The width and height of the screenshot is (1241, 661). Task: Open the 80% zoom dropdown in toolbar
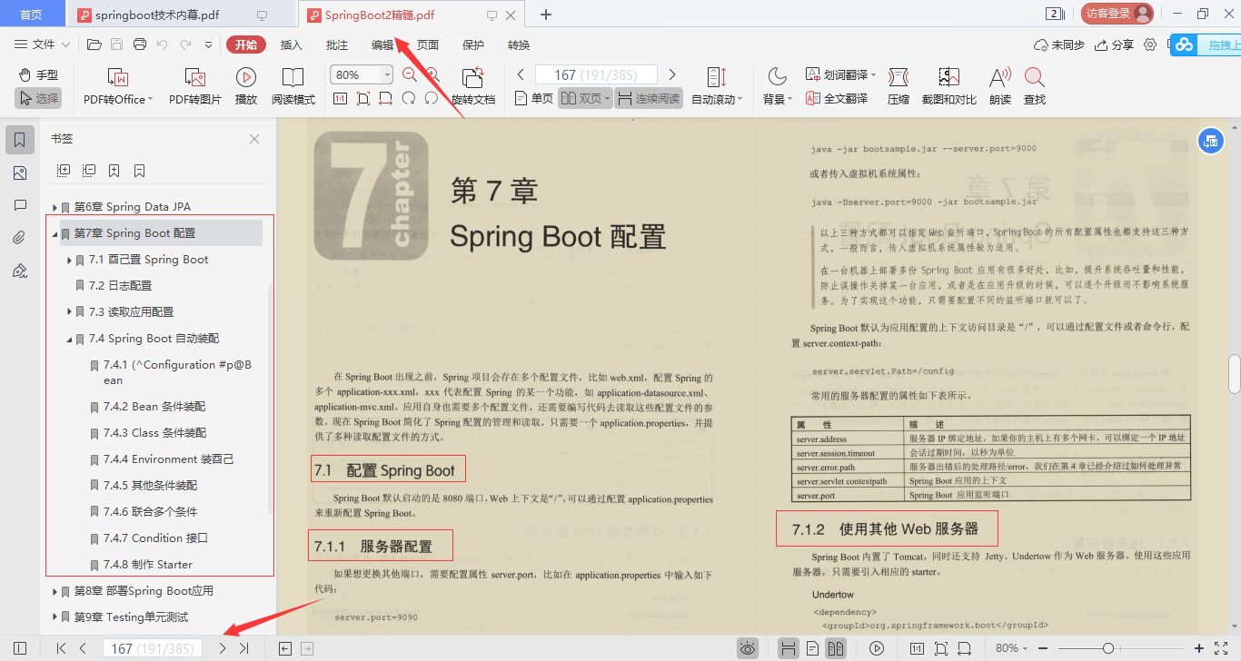tap(387, 74)
